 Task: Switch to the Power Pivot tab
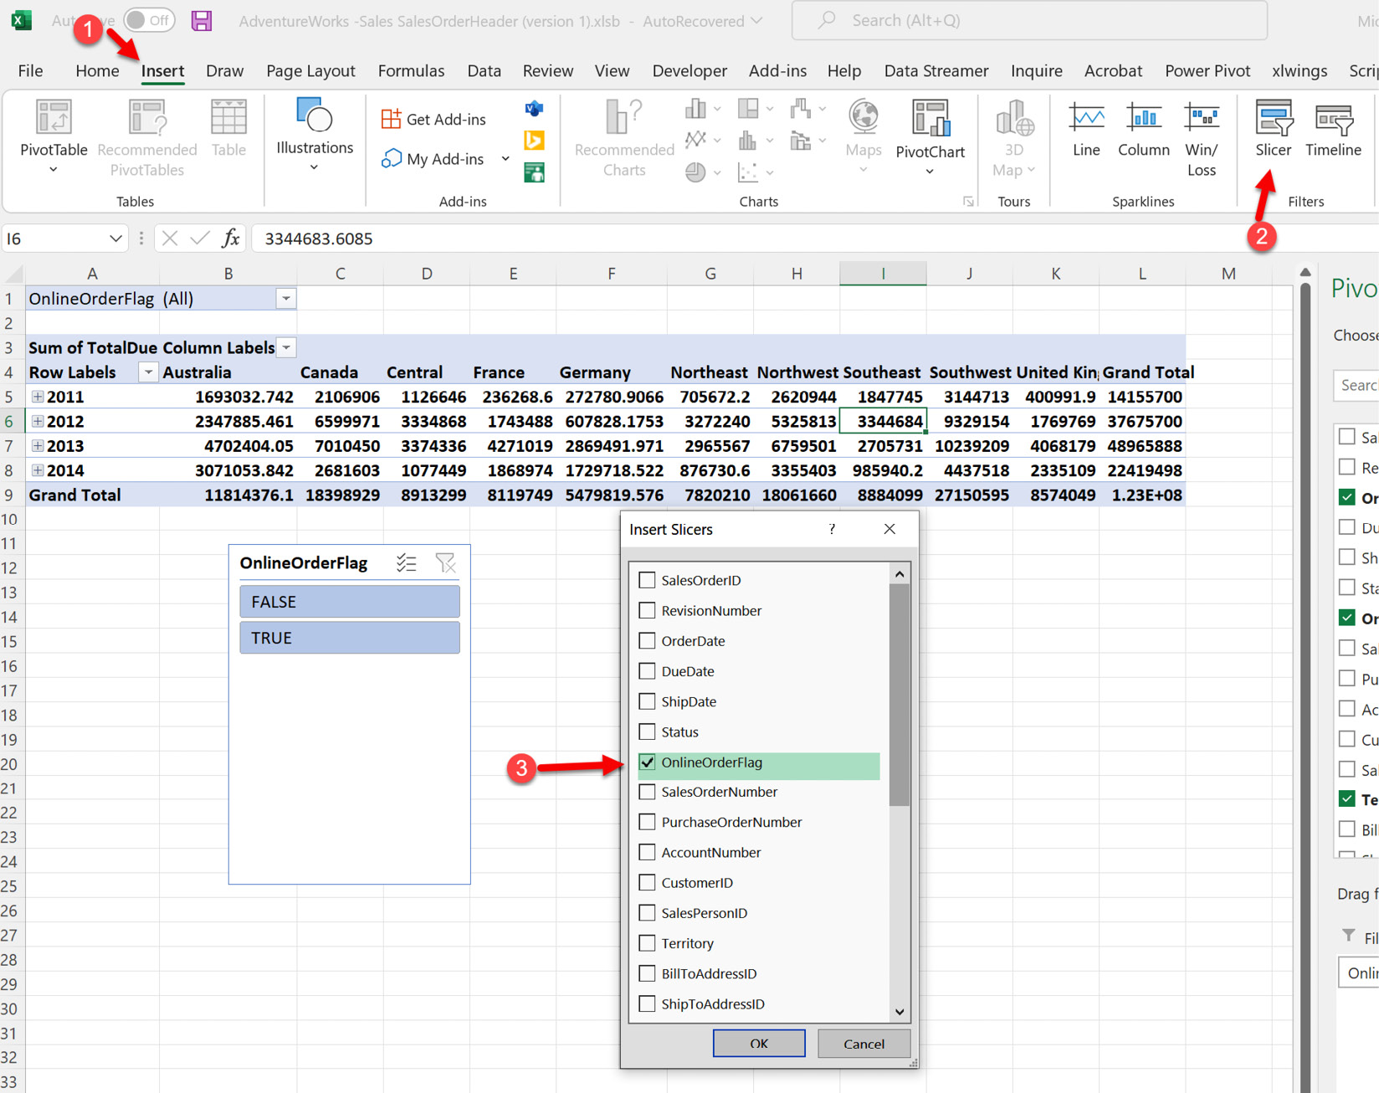click(1207, 71)
